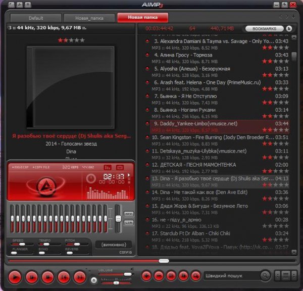Screen dimensions: 303x291
Task: Click the track seek bar handle
Action: (x=164, y=261)
